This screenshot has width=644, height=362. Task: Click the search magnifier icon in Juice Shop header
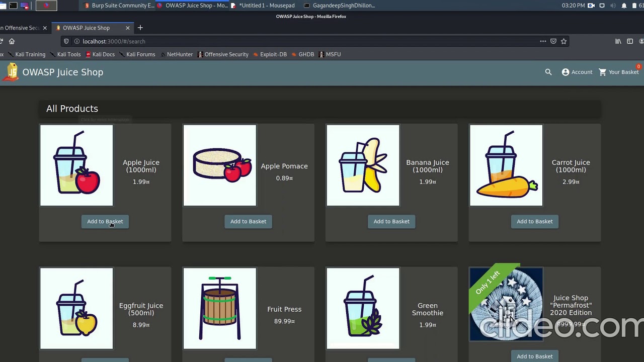point(548,72)
